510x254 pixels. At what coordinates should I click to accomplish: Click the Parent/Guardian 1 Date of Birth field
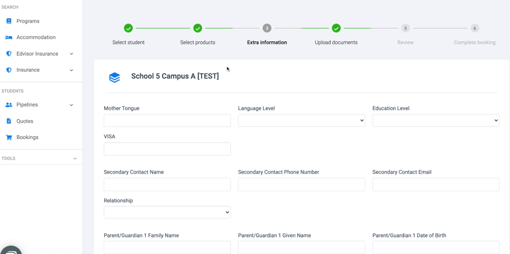436,247
